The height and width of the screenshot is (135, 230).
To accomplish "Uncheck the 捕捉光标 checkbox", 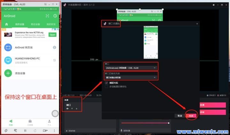I will tap(106, 83).
